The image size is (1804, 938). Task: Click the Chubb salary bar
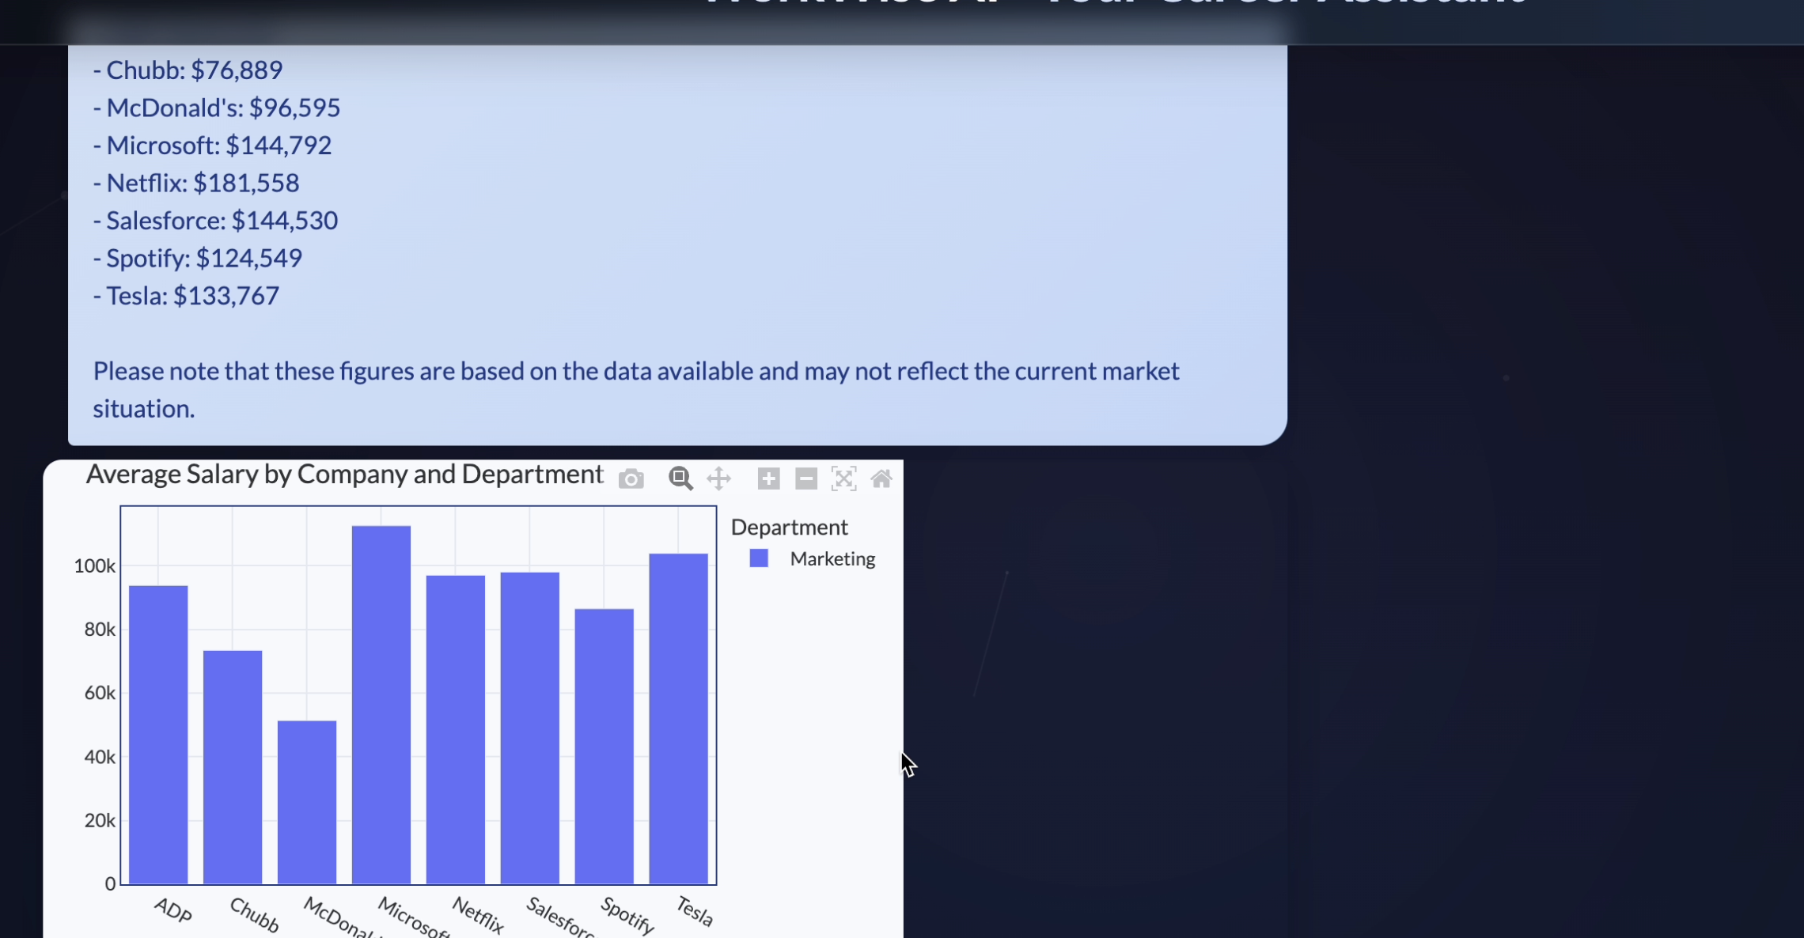pos(233,766)
